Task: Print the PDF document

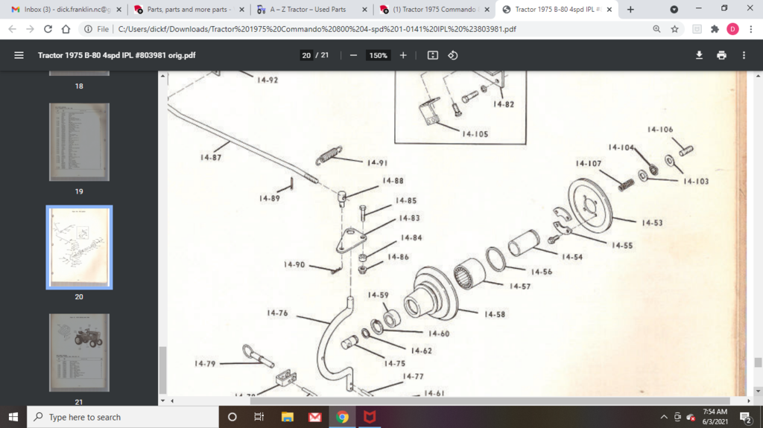Action: pyautogui.click(x=721, y=55)
